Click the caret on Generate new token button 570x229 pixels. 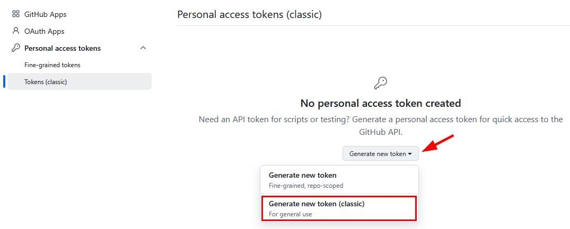[410, 154]
